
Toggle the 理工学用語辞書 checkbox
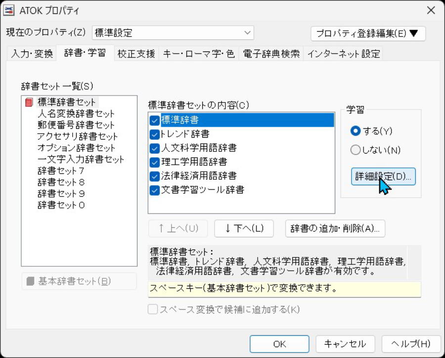(154, 162)
